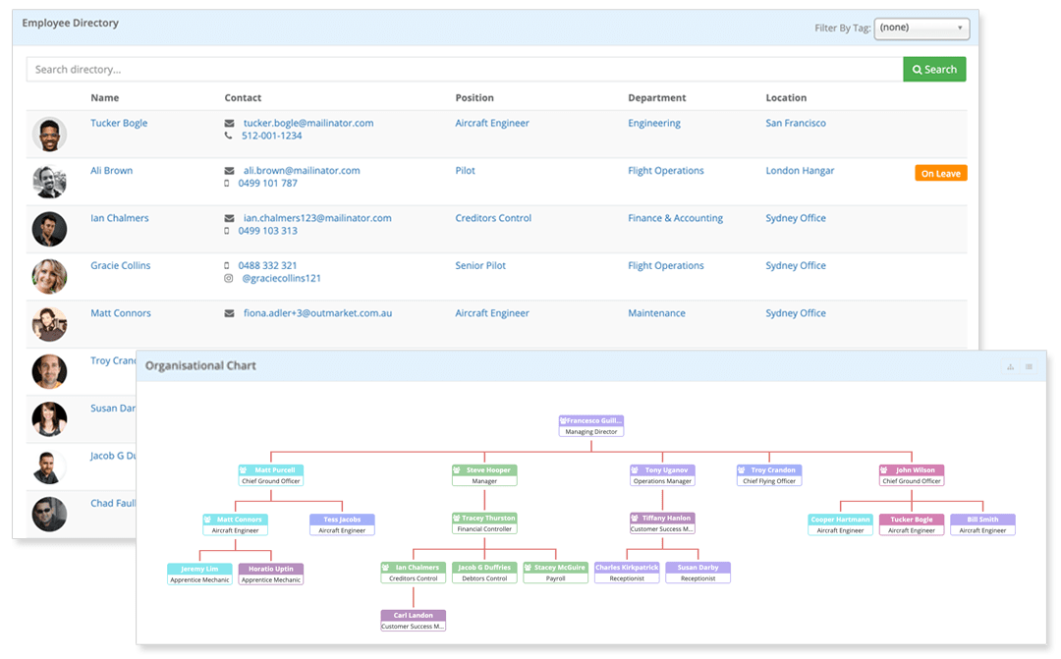Click the On Leave badge
This screenshot has height=659, width=1061.
coord(940,174)
